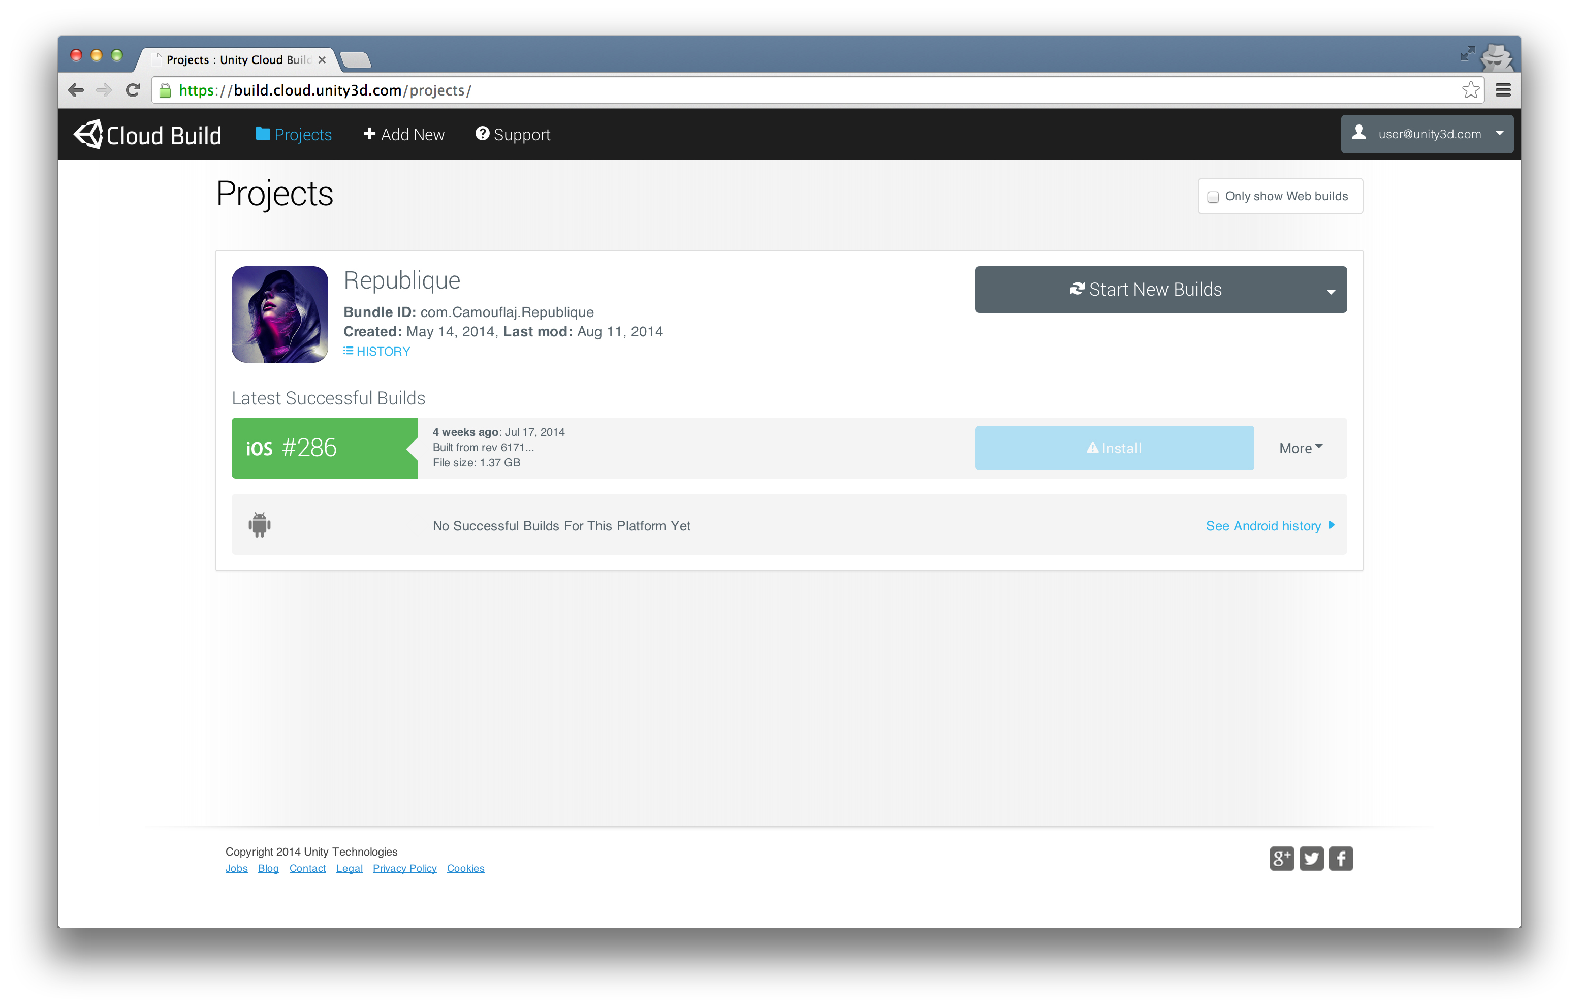Go to the Support page
Image resolution: width=1579 pixels, height=1008 pixels.
513,135
